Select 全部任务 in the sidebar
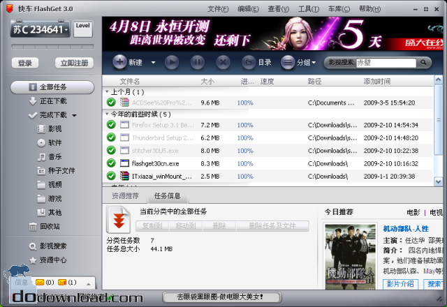This screenshot has width=447, height=307. pyautogui.click(x=52, y=87)
